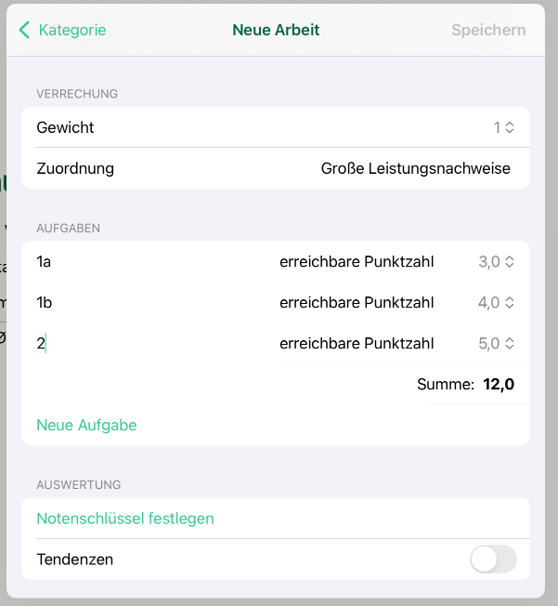Change Zuordnung from Große Leistungsnachweise
The height and width of the screenshot is (606, 558).
[x=415, y=168]
